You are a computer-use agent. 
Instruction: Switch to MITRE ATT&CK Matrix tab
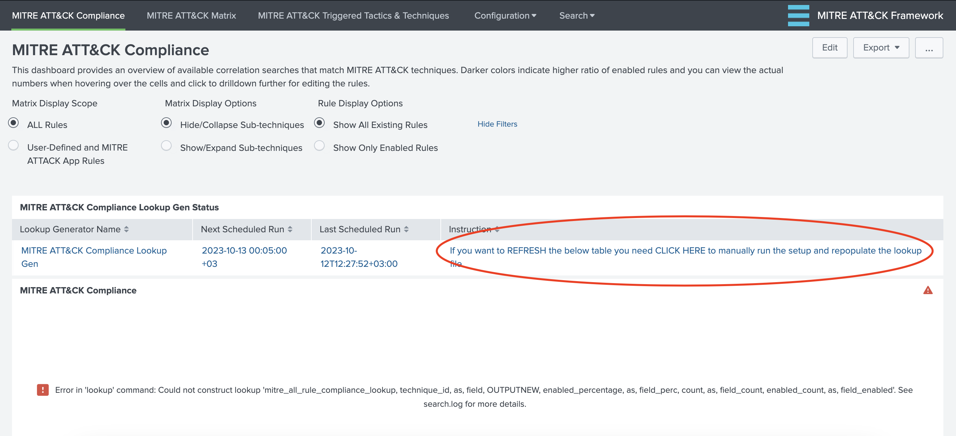pos(191,16)
